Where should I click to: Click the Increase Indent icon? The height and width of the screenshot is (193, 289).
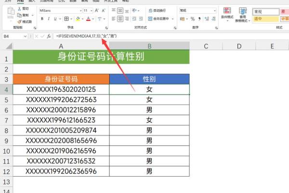tap(141, 19)
